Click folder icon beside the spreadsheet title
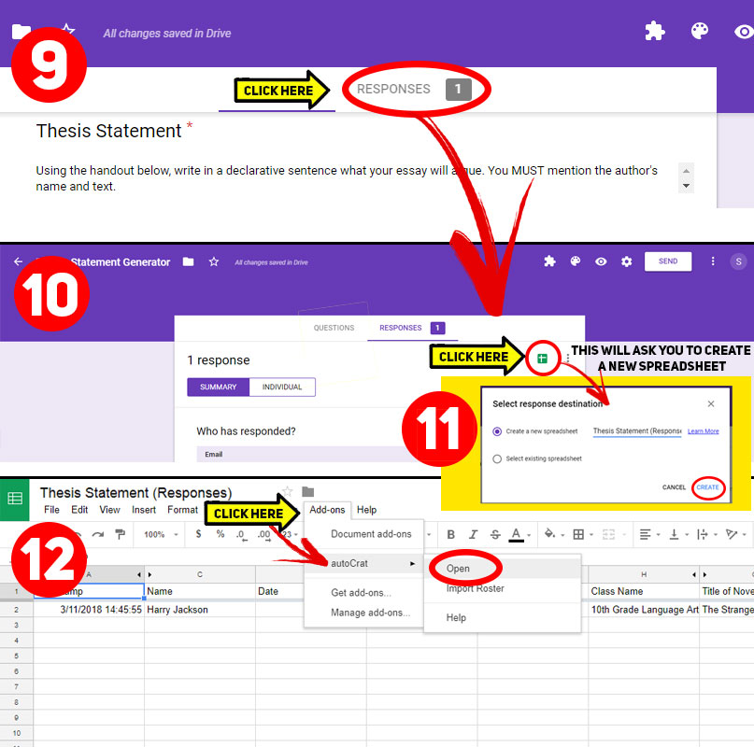Screen dimensions: 754x747 tap(307, 491)
